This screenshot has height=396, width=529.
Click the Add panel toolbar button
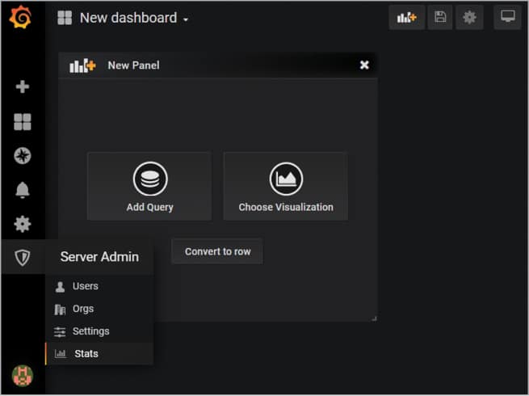[406, 17]
